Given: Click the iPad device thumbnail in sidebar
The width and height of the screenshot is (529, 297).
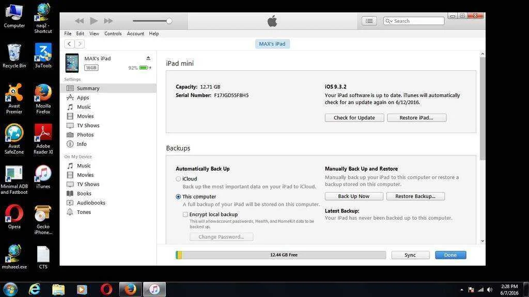Looking at the screenshot, I should pyautogui.click(x=72, y=63).
